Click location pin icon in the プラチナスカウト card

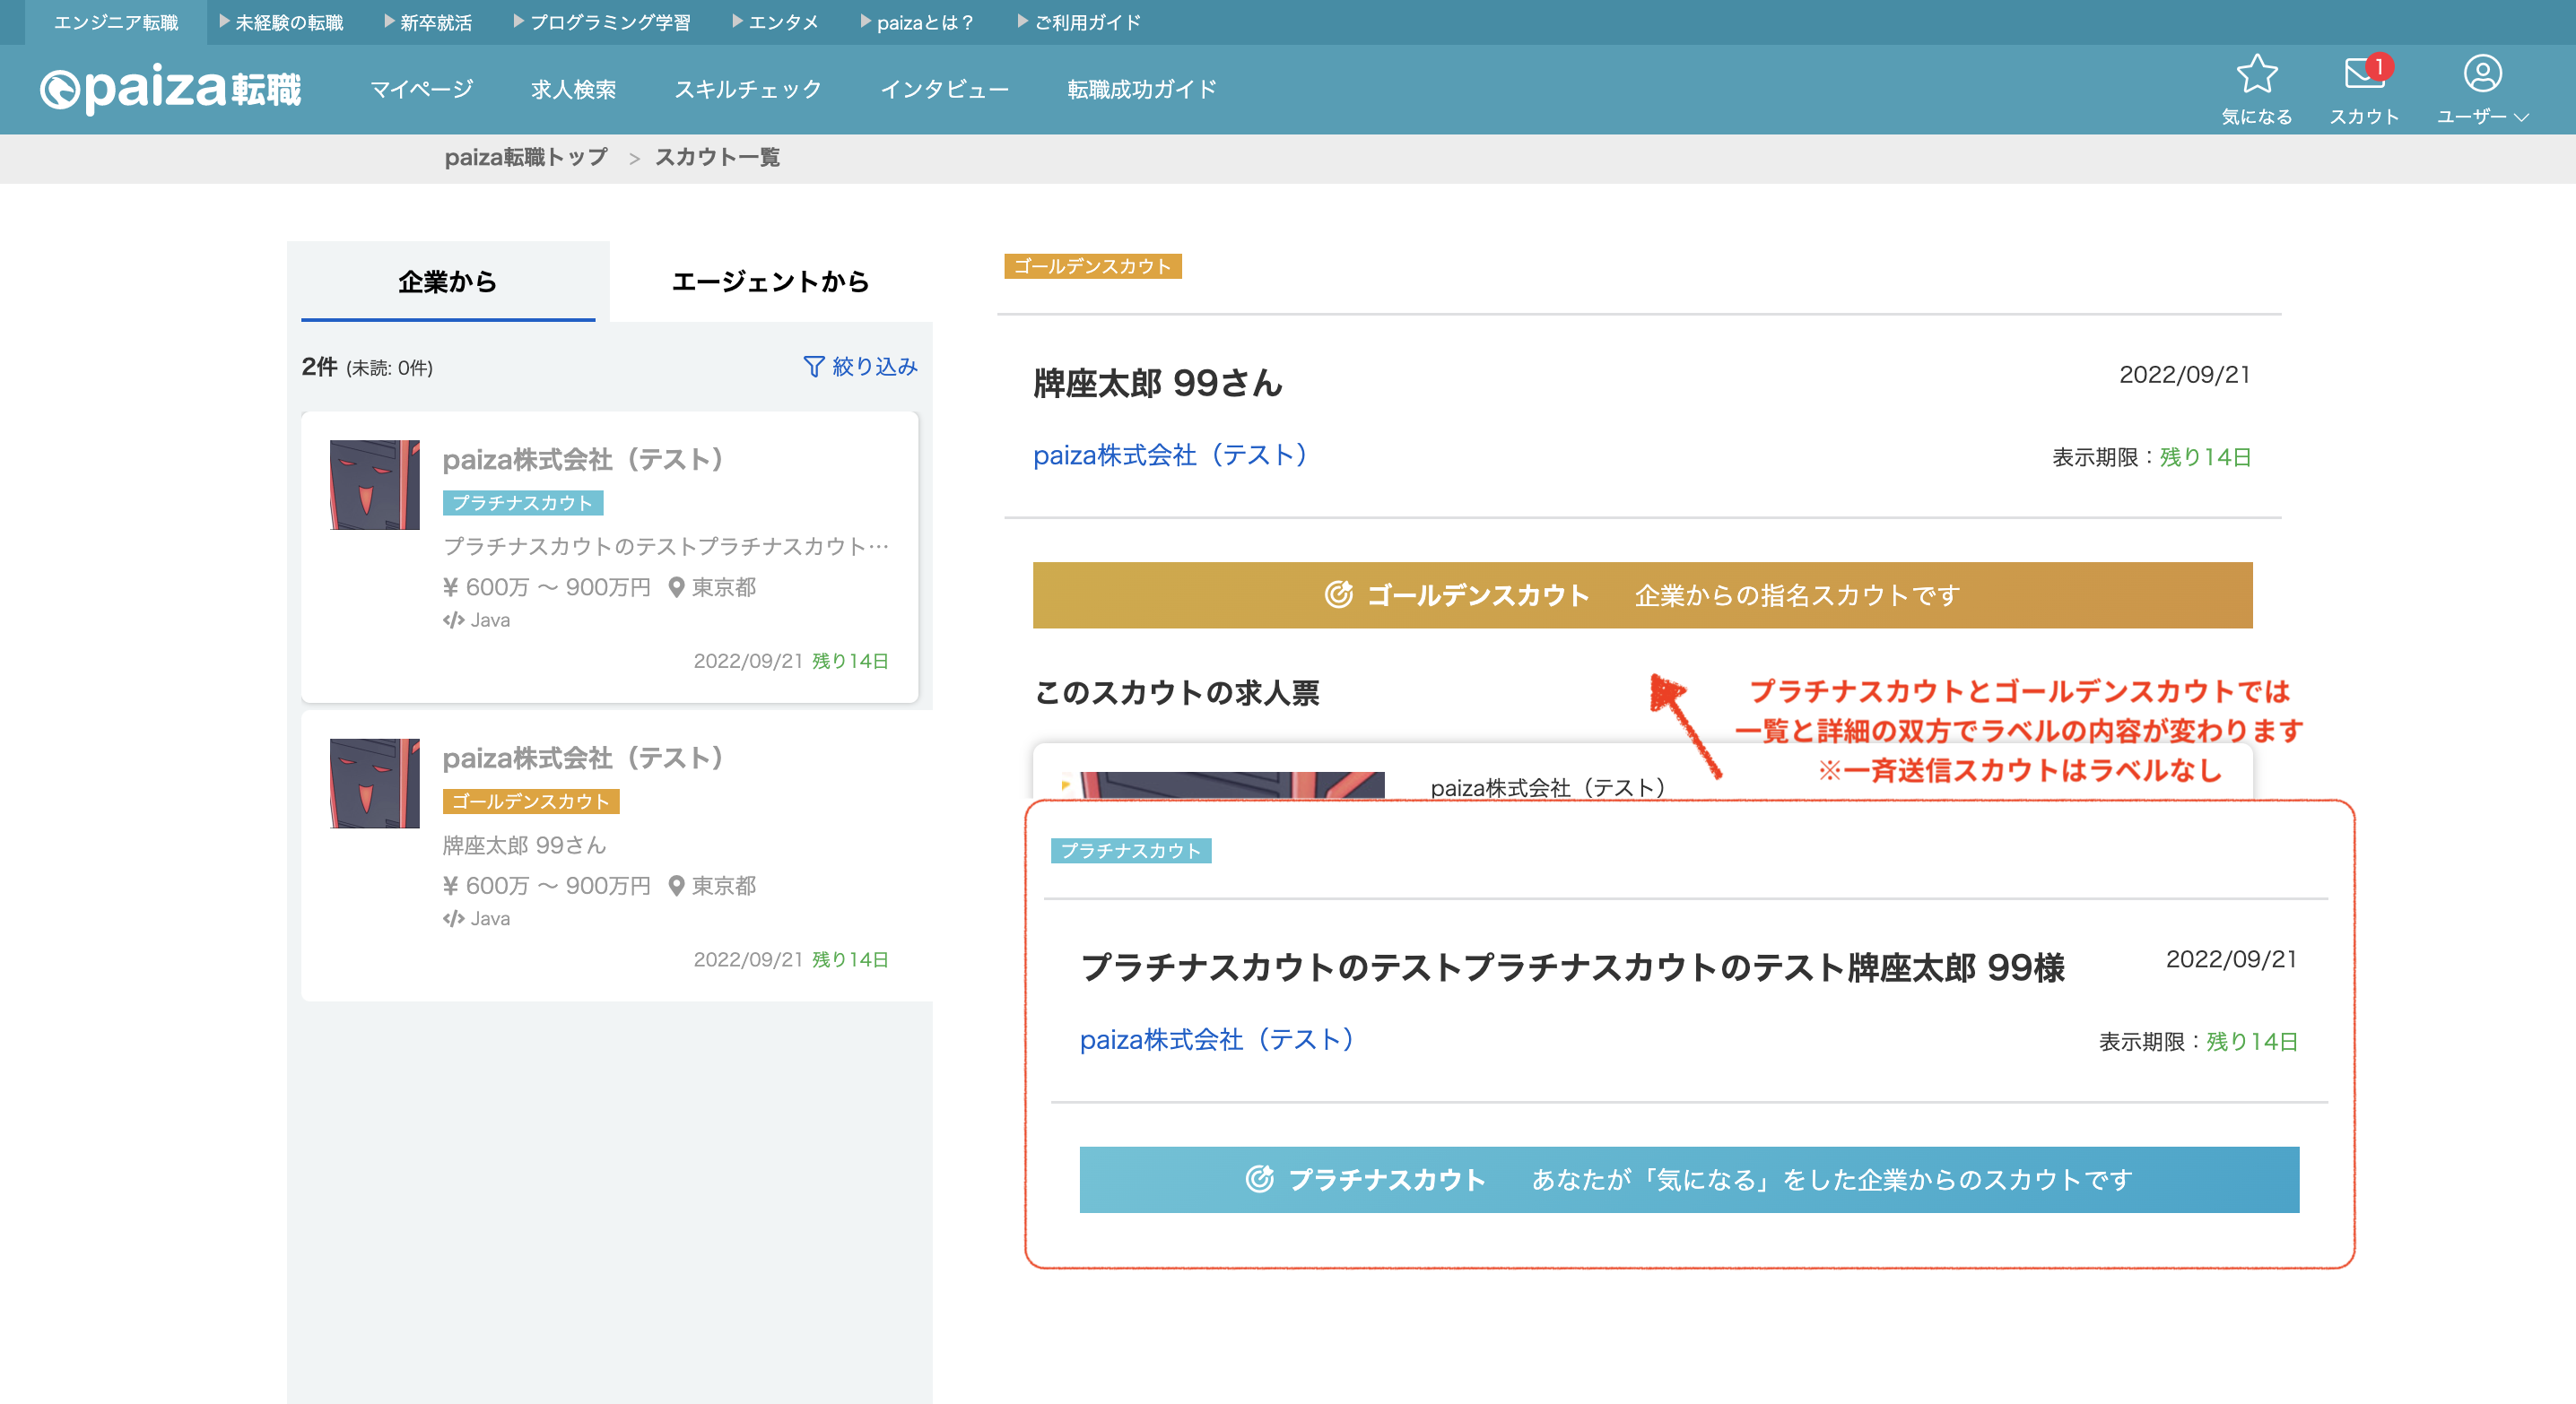pyautogui.click(x=676, y=587)
